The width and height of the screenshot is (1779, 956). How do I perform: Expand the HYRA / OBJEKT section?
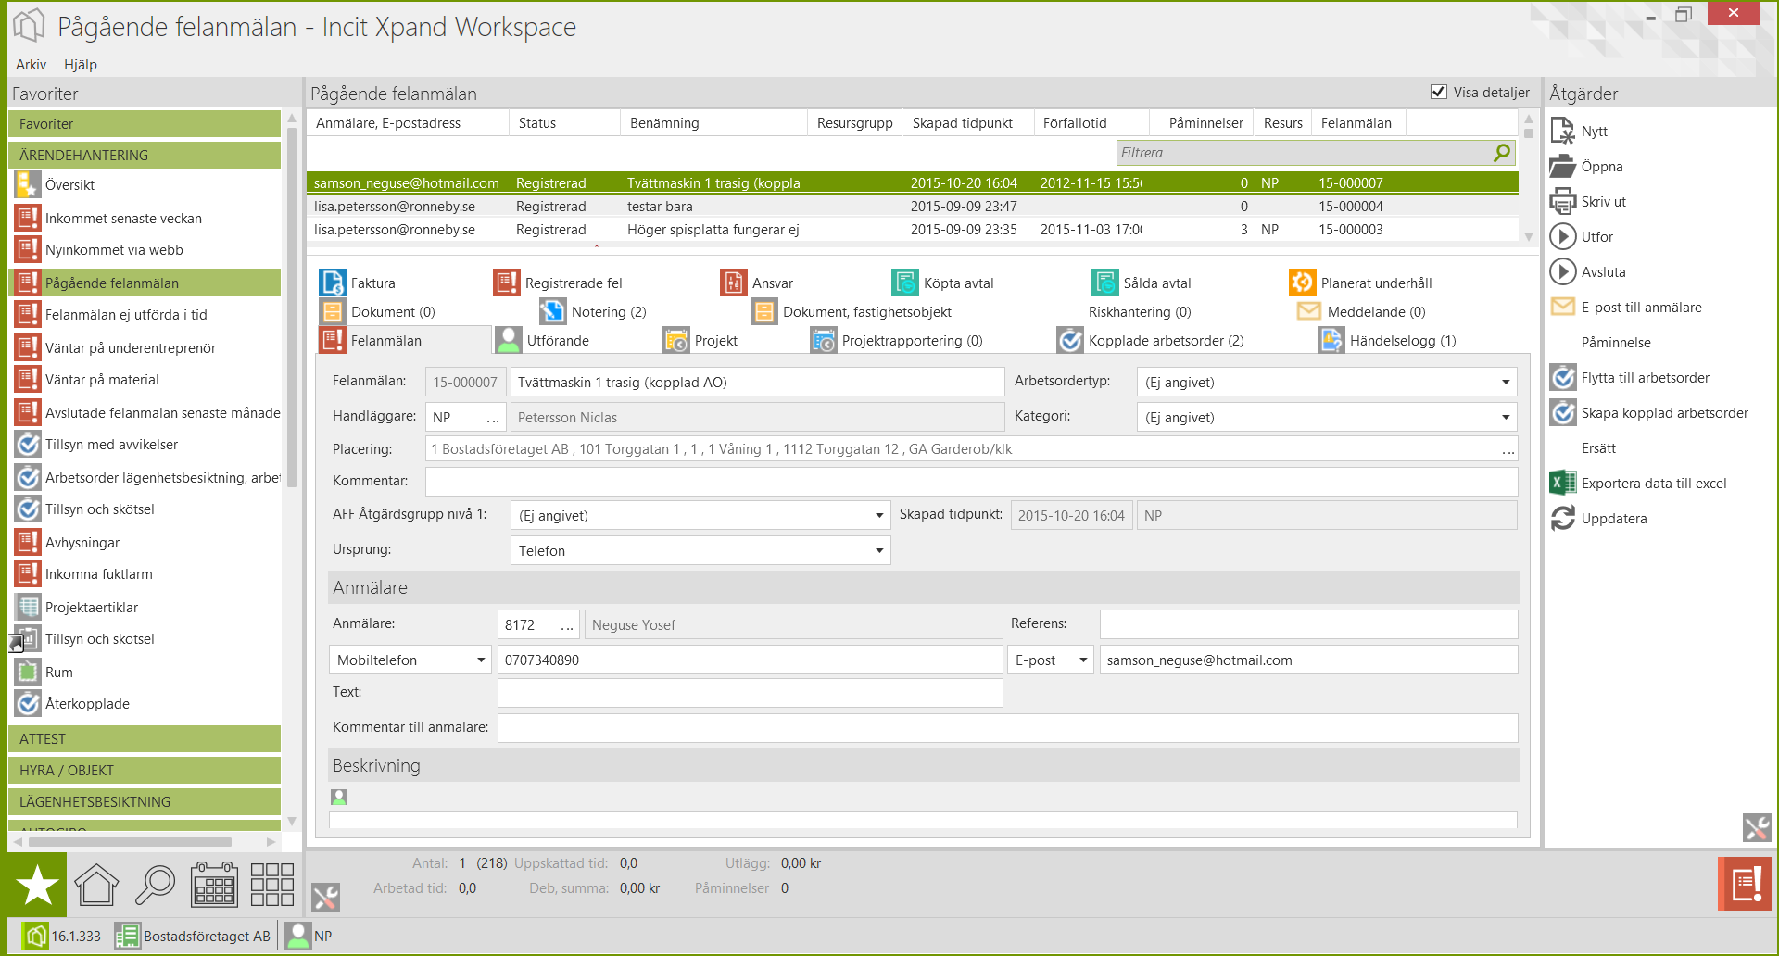[x=145, y=770]
